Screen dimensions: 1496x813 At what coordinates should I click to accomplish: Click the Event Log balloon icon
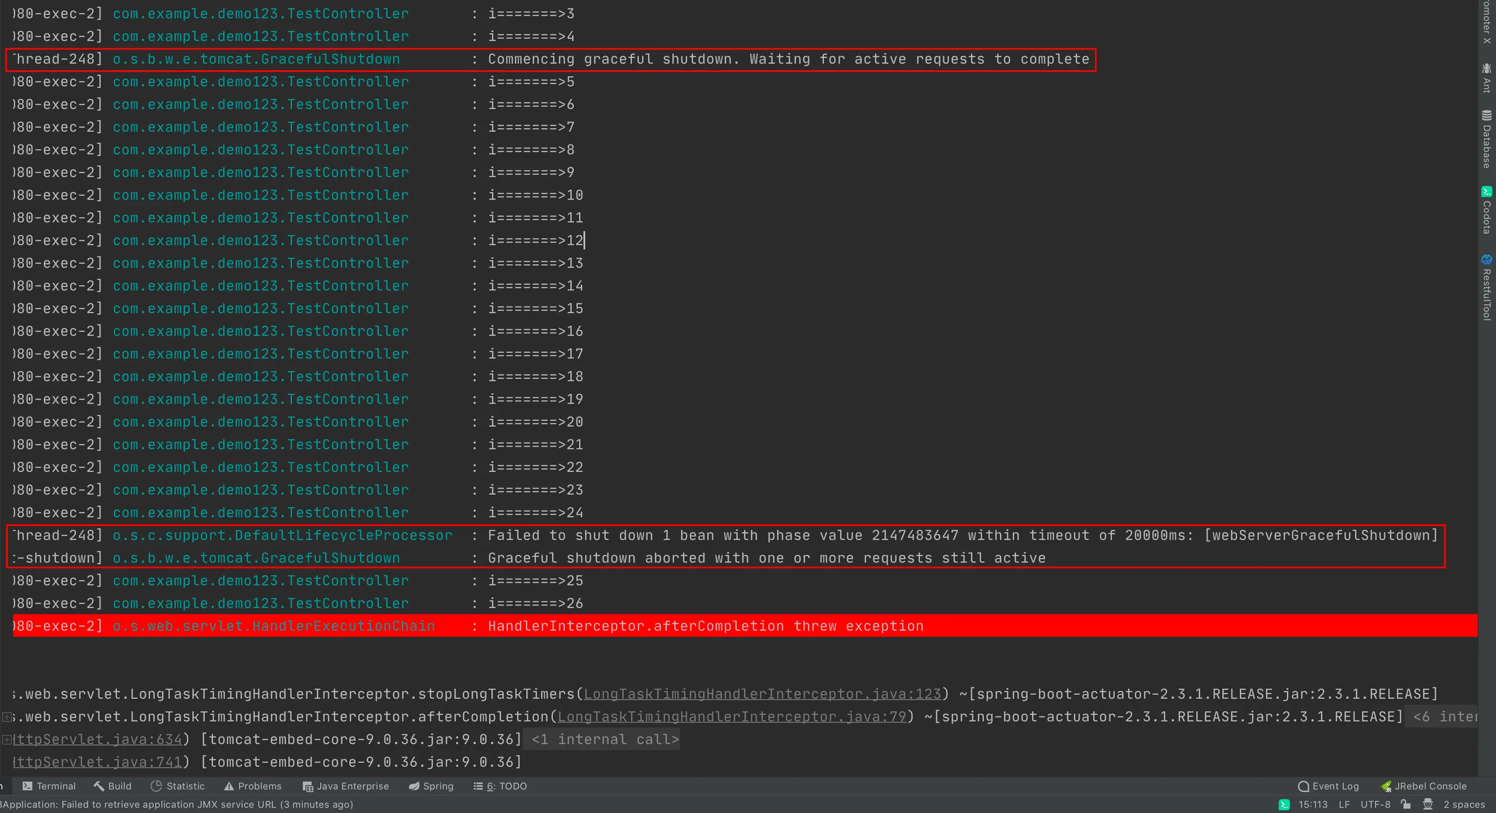coord(1303,786)
